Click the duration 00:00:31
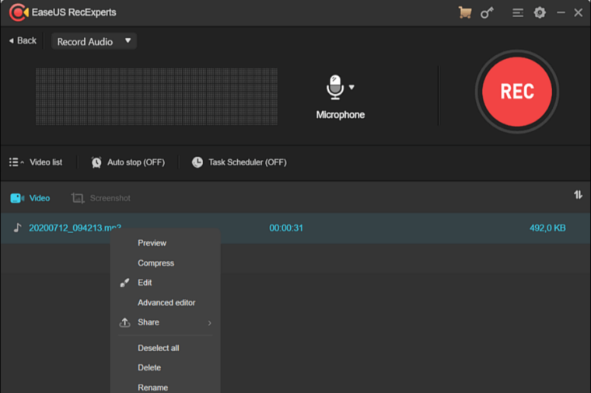 (286, 228)
